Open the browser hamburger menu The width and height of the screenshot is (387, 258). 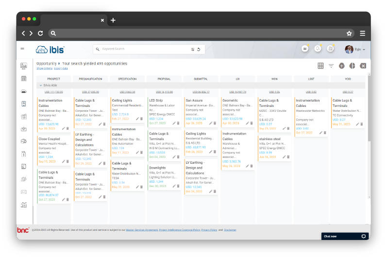[362, 34]
